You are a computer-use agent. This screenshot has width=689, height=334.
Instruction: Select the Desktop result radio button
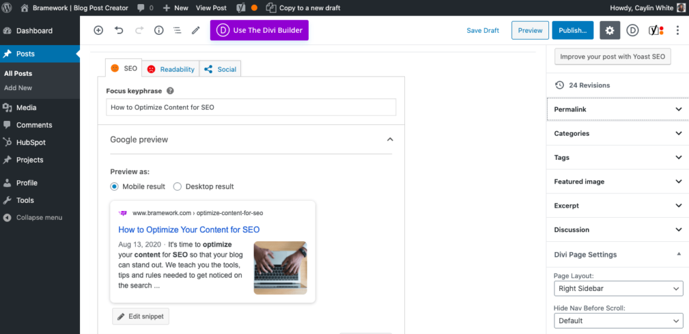pos(178,187)
